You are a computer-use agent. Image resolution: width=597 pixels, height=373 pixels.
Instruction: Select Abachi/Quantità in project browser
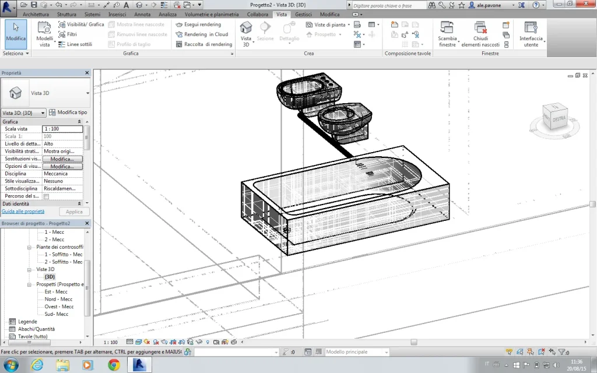point(36,329)
